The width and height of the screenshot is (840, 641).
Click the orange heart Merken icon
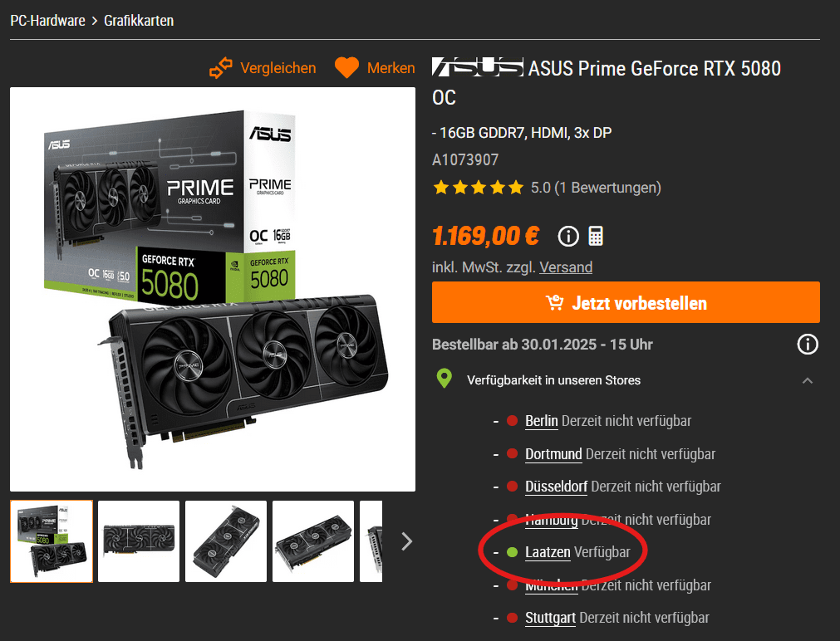[x=346, y=68]
